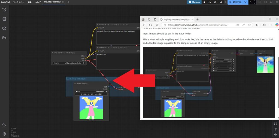This screenshot has height=138, width=279.
Task: Click the yellow CLIP output port
Action: click(x=86, y=58)
